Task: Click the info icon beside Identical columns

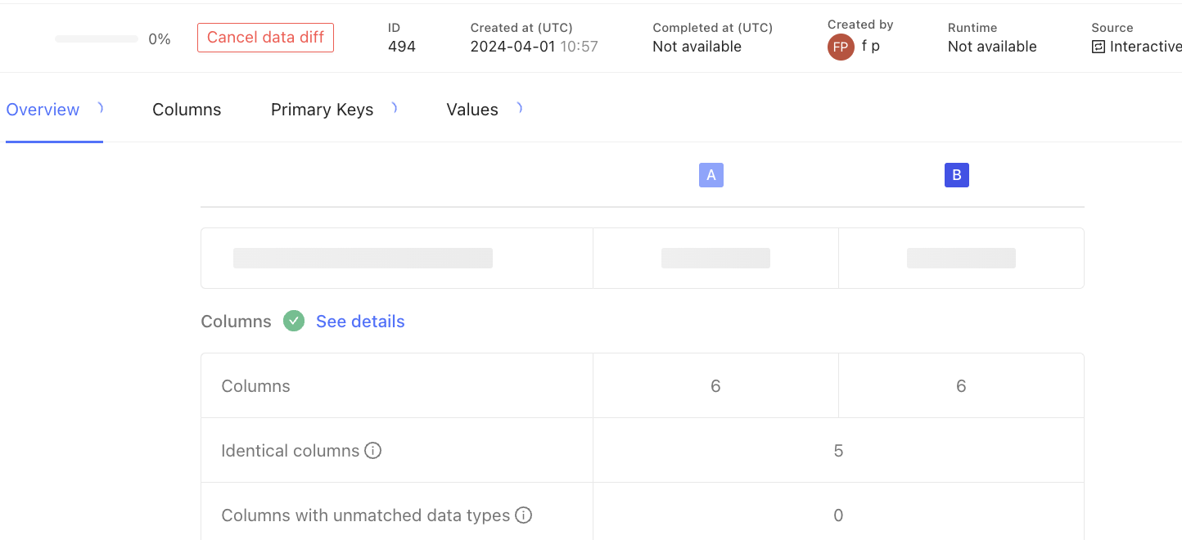Action: 372,451
